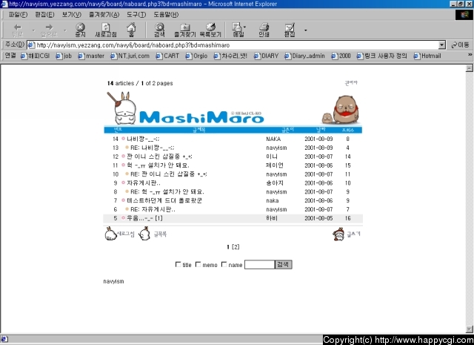Image resolution: width=474 pixels, height=345 pixels.
Task: Open the Edit button dropdown arrow
Action: click(306, 30)
